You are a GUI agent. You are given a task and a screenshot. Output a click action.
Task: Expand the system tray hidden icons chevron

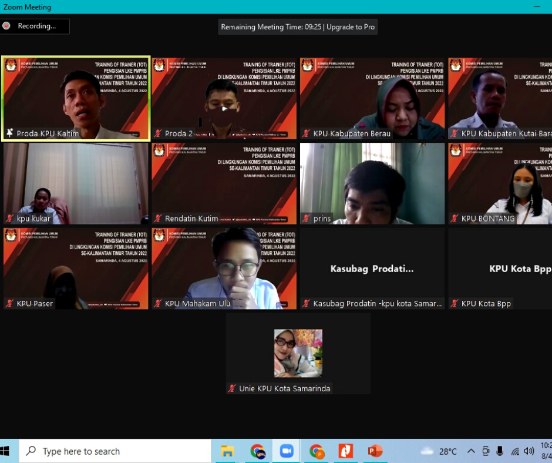coord(471,451)
